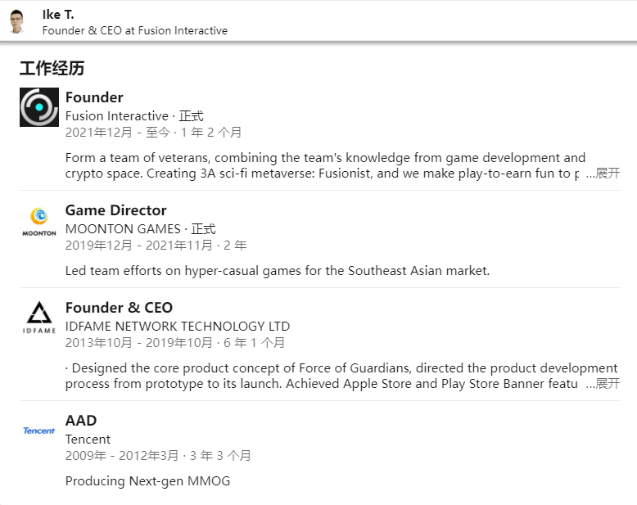The height and width of the screenshot is (505, 637).
Task: Open the IDFAME company logo
Action: tap(39, 318)
